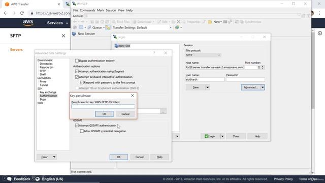This screenshot has width=325, height=183.
Task: Select Note in settings tree
Action: tap(40, 103)
